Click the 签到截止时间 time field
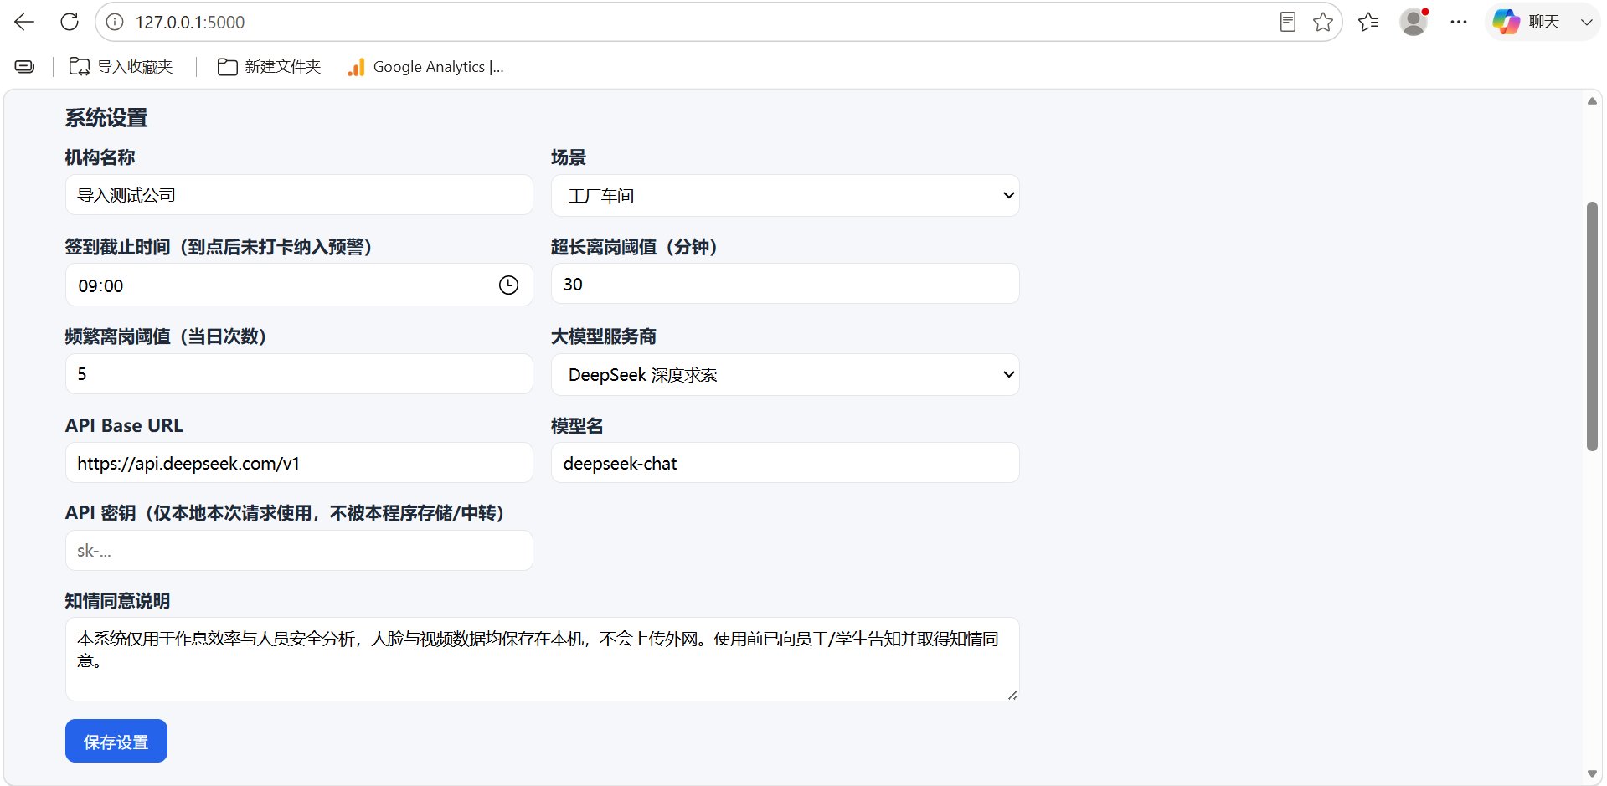This screenshot has height=786, width=1607. click(299, 285)
